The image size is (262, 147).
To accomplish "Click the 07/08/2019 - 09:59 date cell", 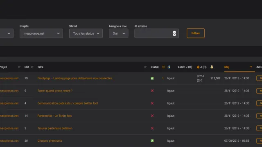I will pos(237,140).
